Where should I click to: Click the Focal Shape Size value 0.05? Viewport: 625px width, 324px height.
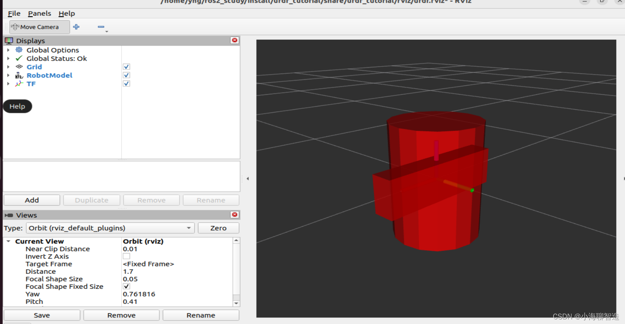(x=130, y=279)
